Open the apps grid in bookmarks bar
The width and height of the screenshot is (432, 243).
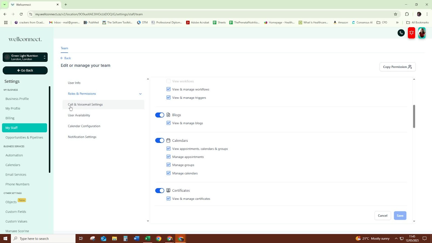[x=6, y=22]
